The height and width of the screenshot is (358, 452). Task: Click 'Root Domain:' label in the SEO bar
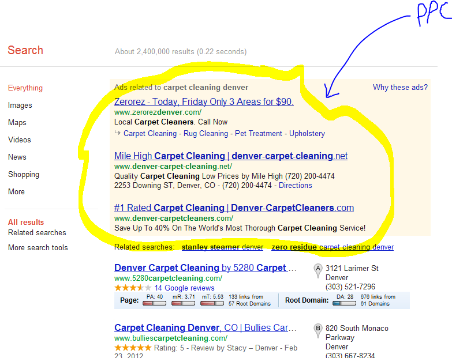[307, 300]
